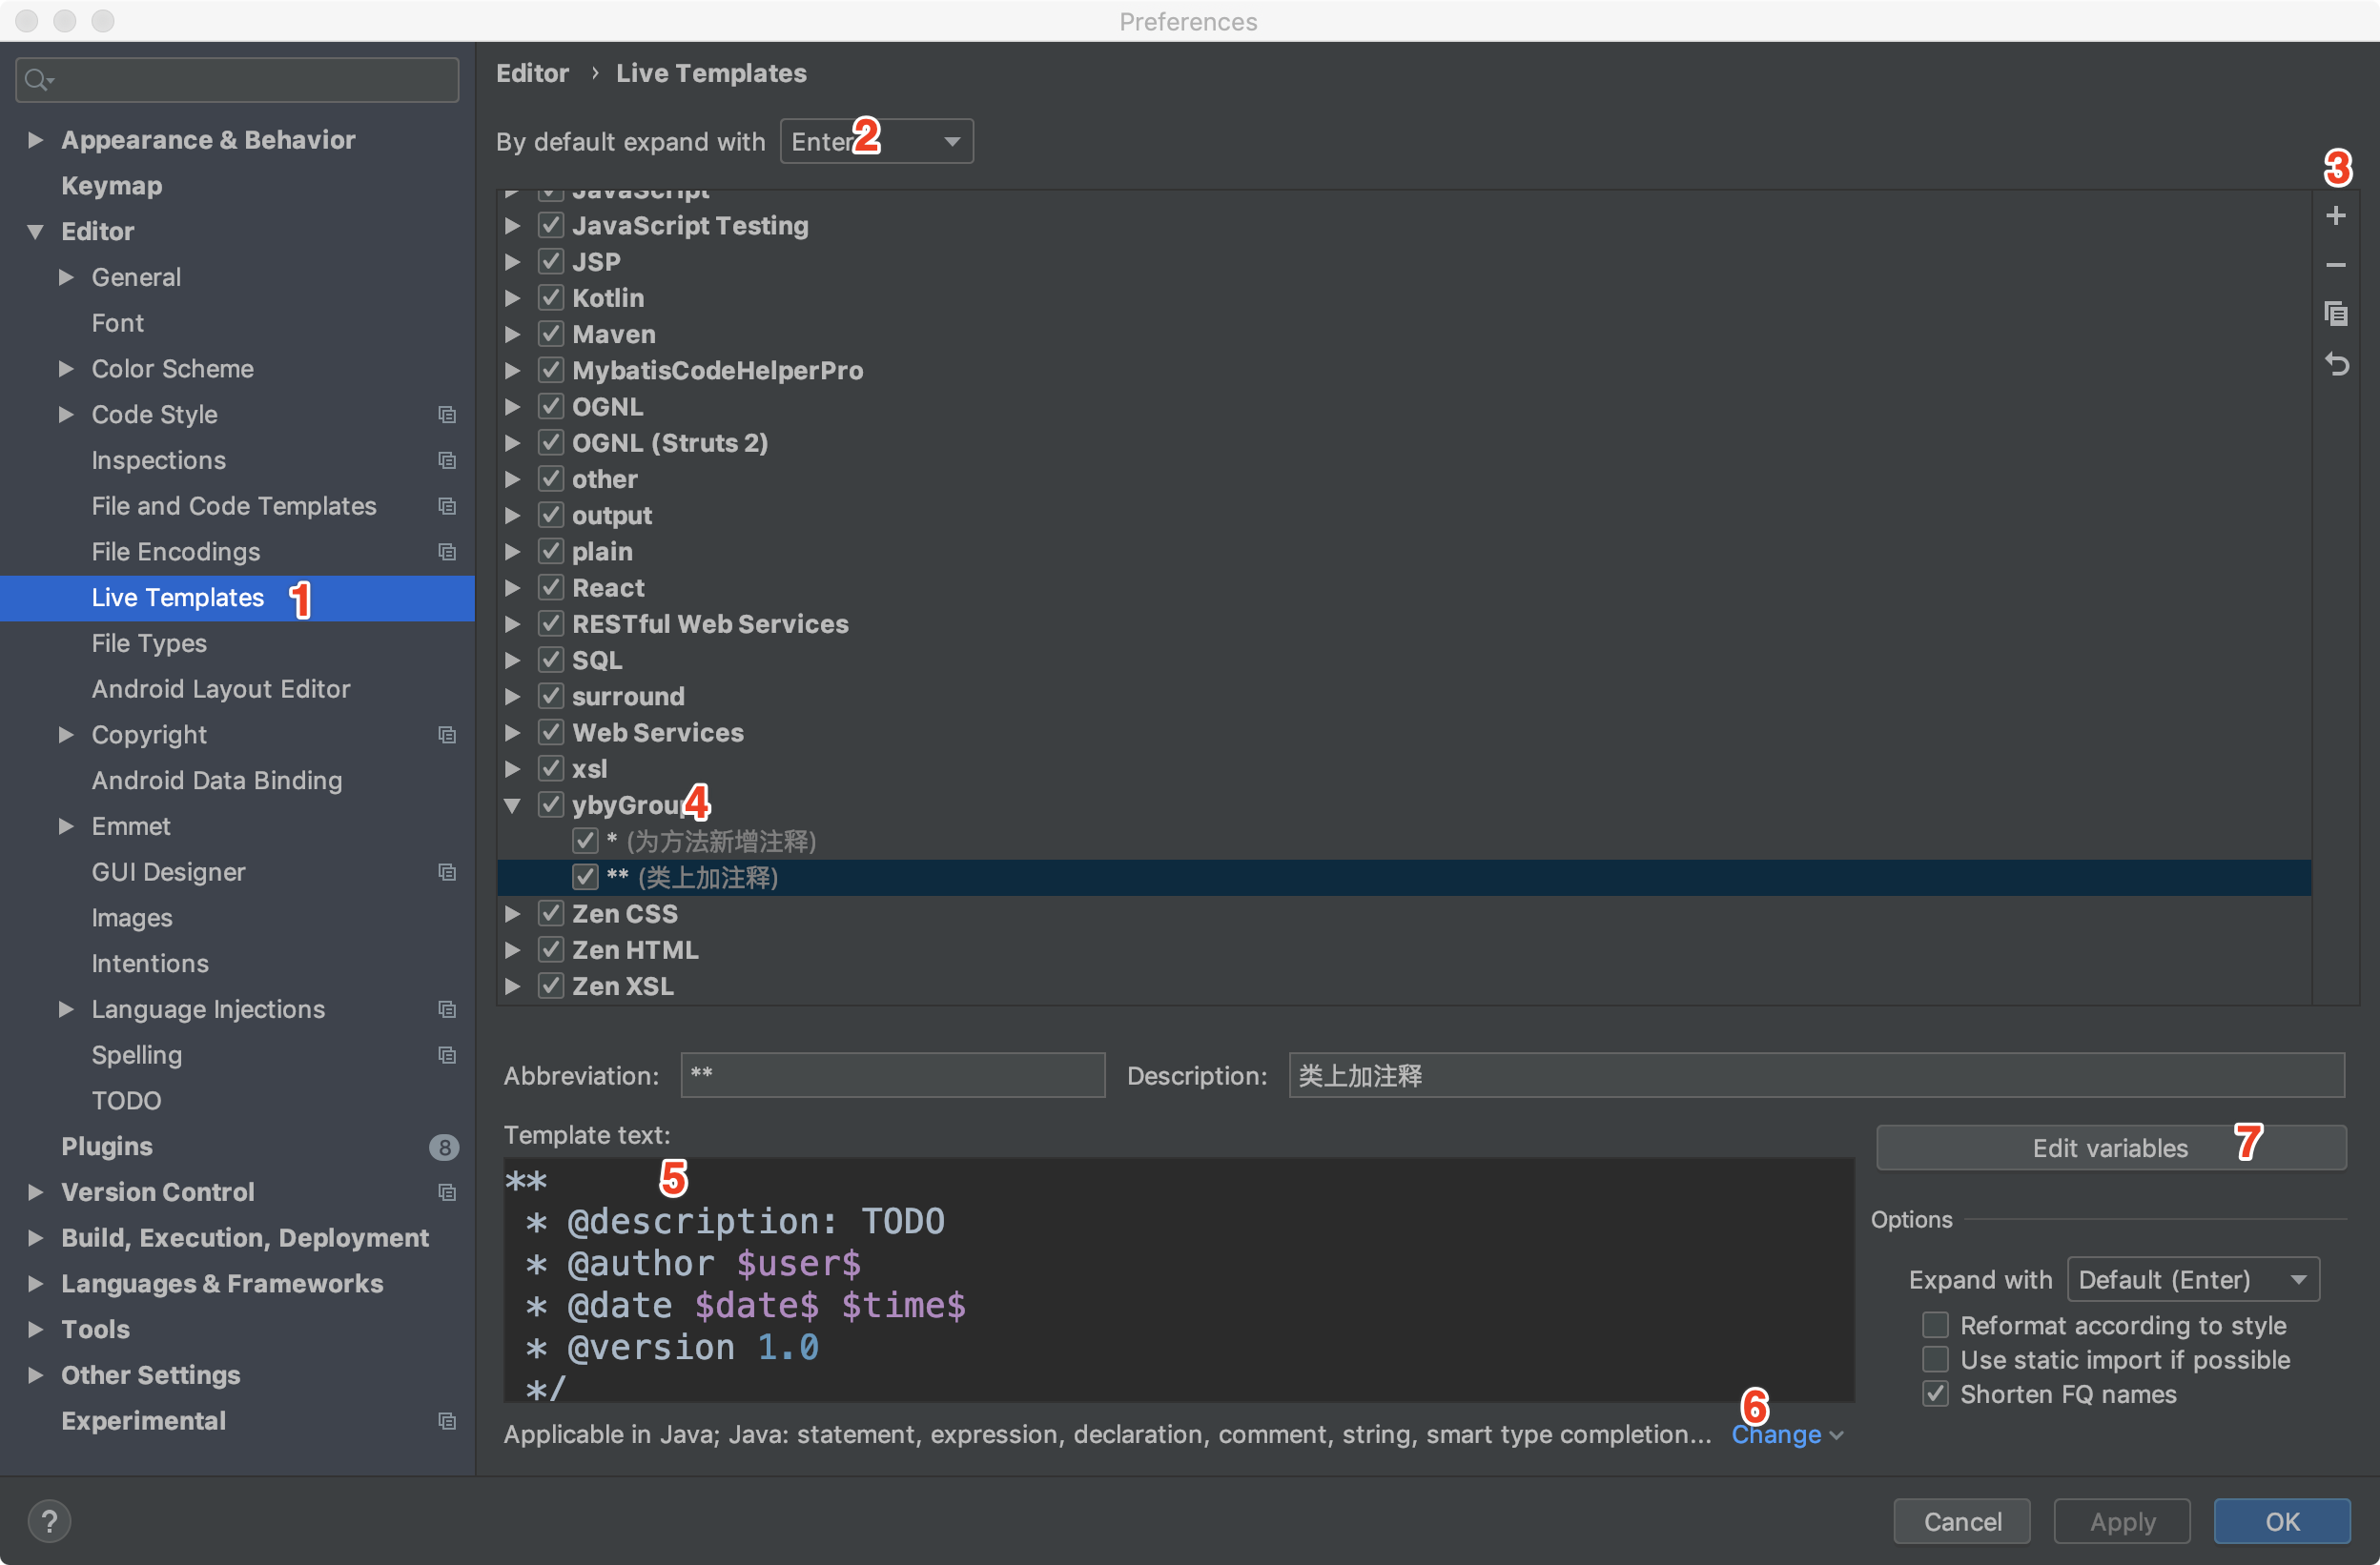Collapse the ybyGroup template group

(513, 805)
